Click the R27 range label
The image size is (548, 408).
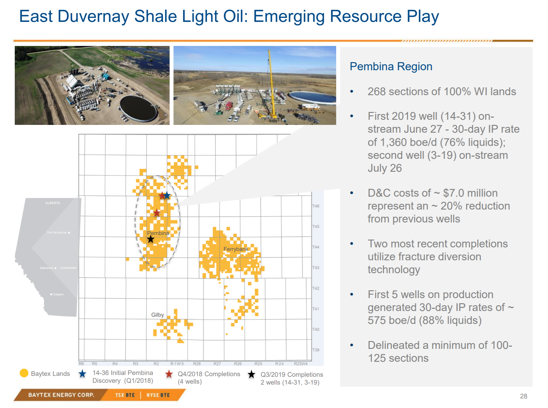tap(217, 364)
